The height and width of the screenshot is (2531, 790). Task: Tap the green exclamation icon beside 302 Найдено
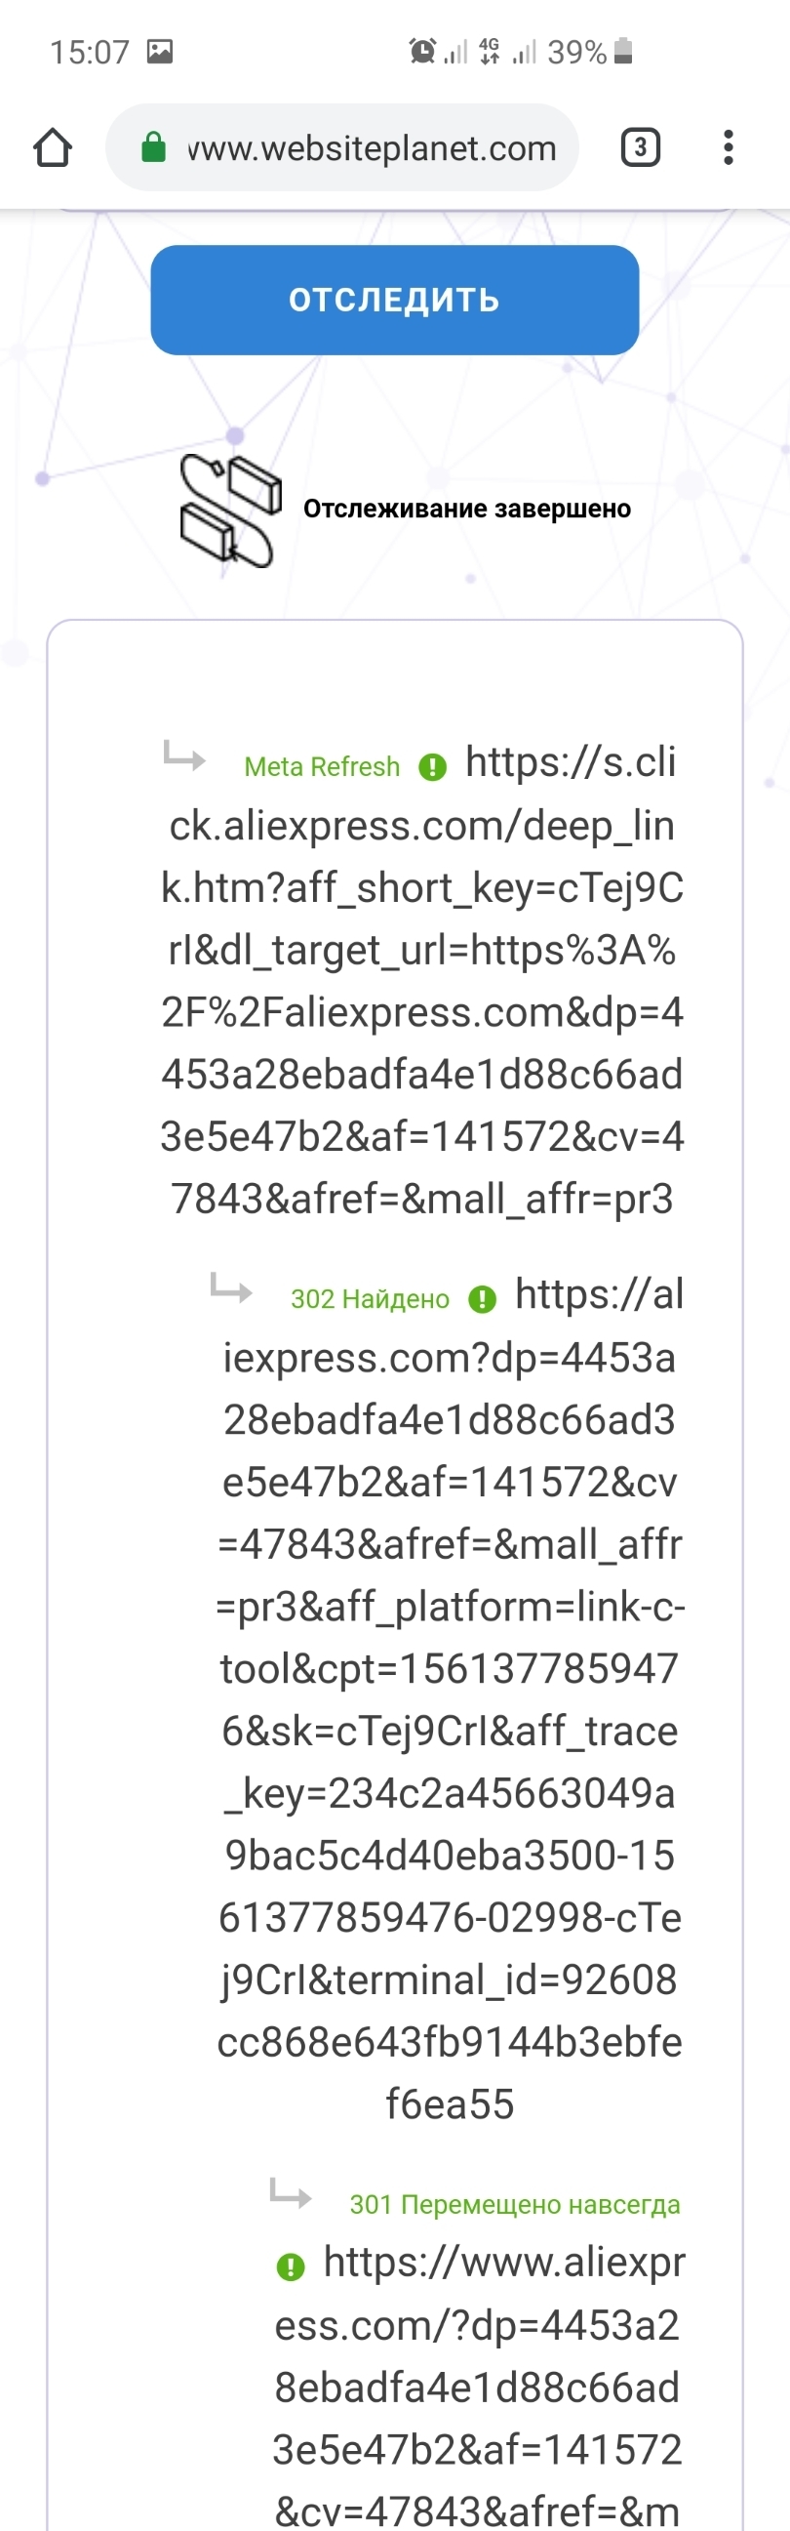point(482,1300)
